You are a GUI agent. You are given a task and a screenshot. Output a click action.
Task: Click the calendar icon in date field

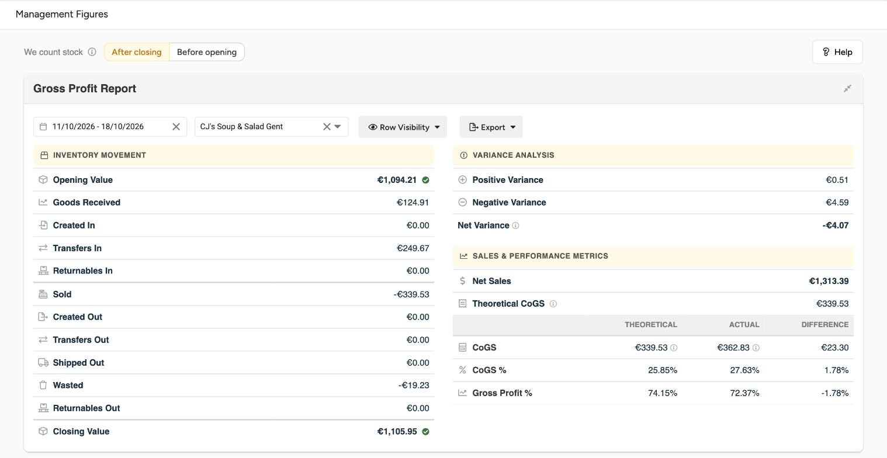[43, 127]
